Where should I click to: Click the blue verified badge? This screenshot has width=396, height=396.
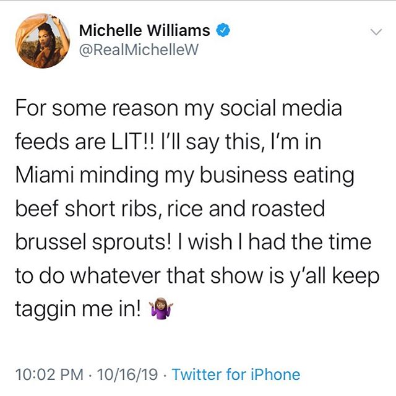pyautogui.click(x=223, y=30)
